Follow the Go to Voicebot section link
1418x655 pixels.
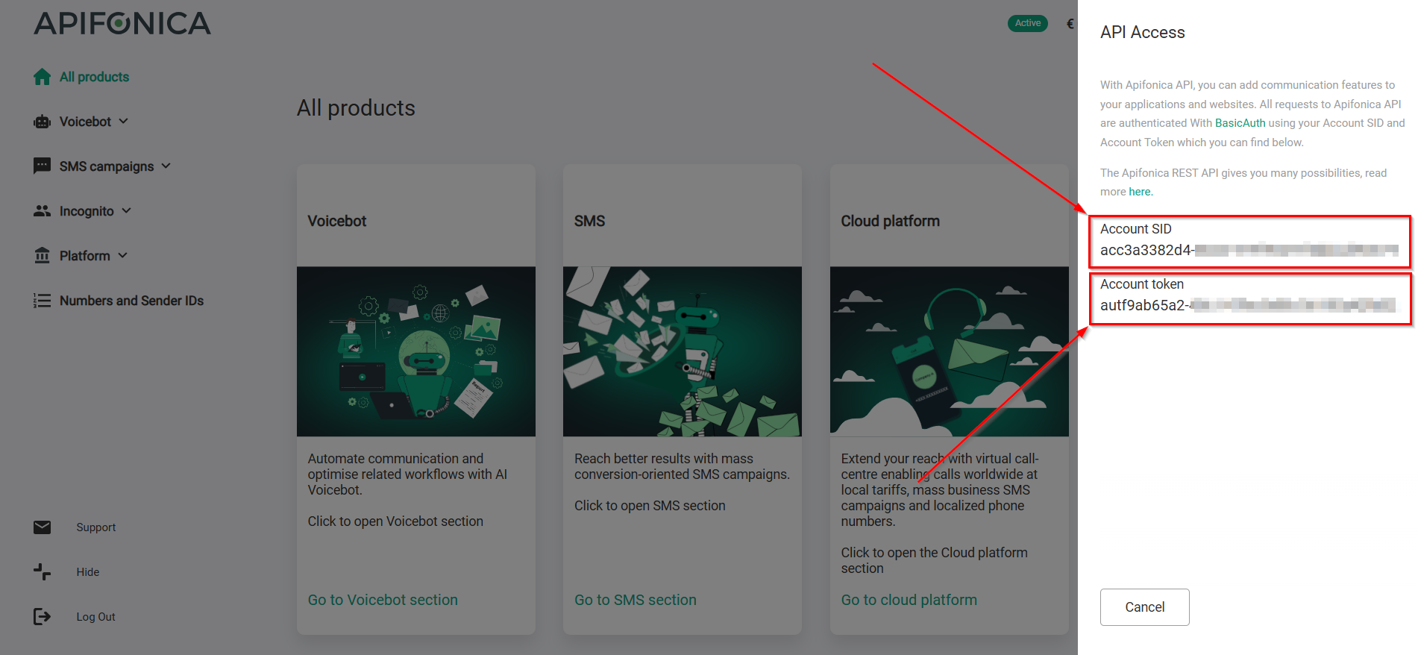pos(383,600)
